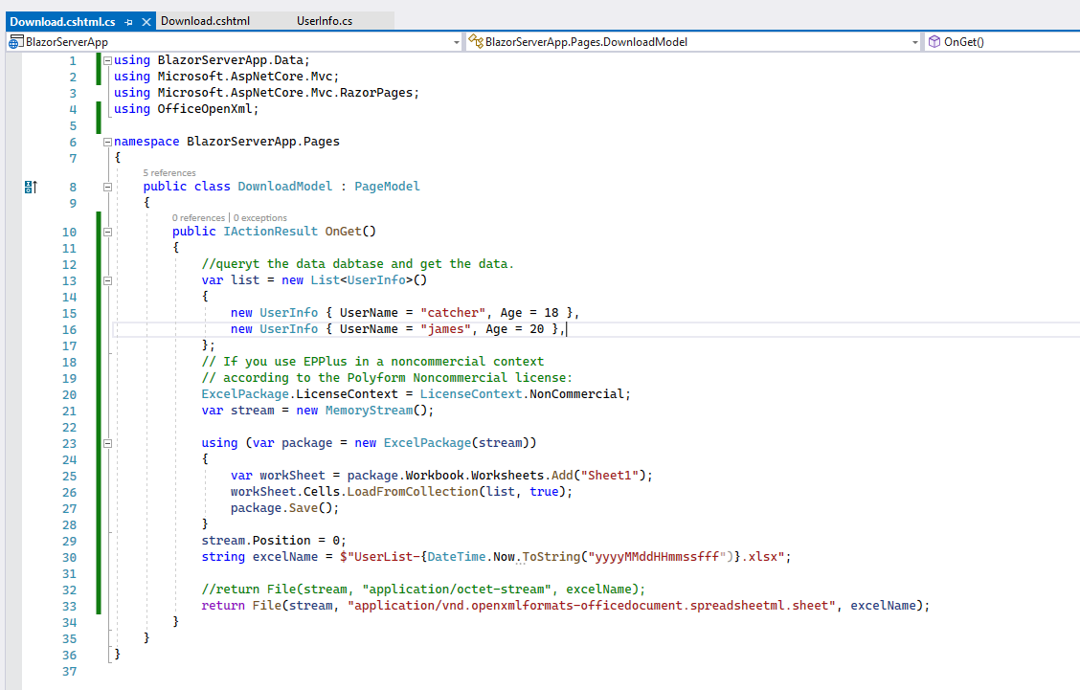Open the BlazorServerApp project dropdown
The image size is (1080, 690).
[x=456, y=42]
